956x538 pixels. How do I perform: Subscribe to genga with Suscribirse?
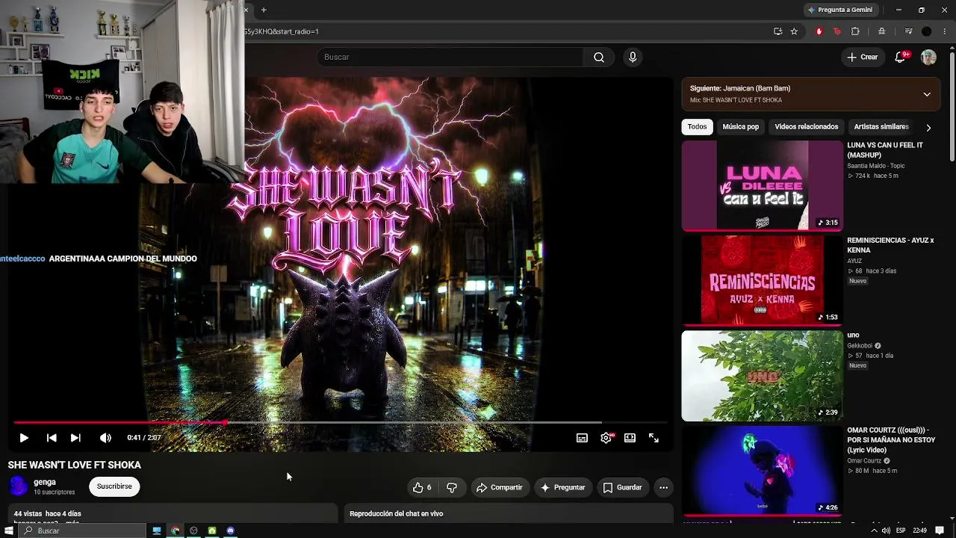point(114,486)
